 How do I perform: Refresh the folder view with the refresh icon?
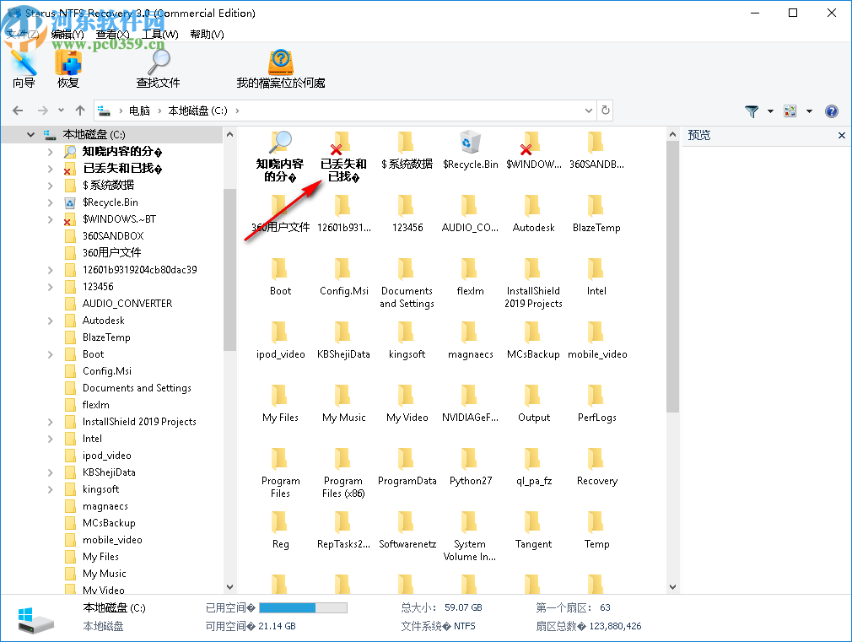point(605,111)
